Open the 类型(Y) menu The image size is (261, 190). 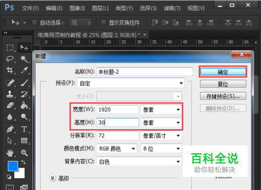tap(124, 8)
